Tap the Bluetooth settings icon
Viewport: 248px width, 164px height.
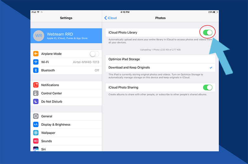tap(36, 70)
